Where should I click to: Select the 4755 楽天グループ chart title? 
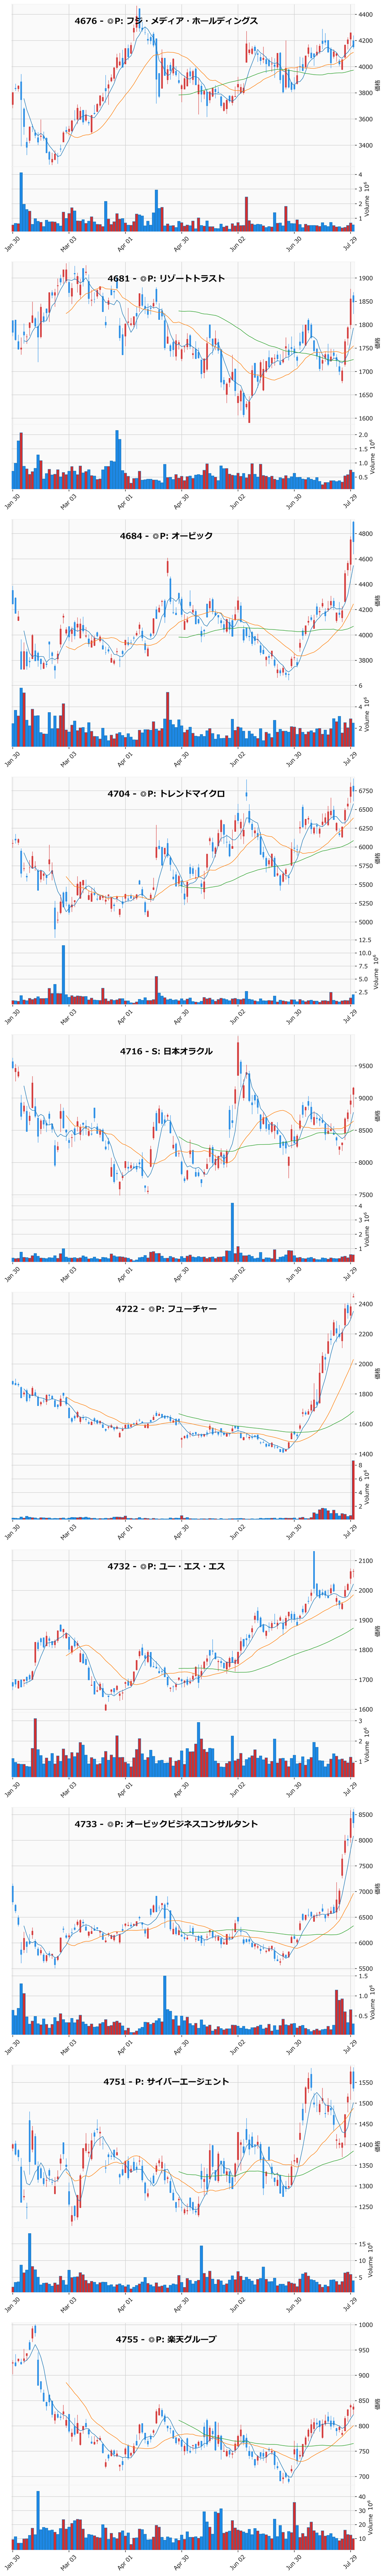pyautogui.click(x=166, y=2339)
